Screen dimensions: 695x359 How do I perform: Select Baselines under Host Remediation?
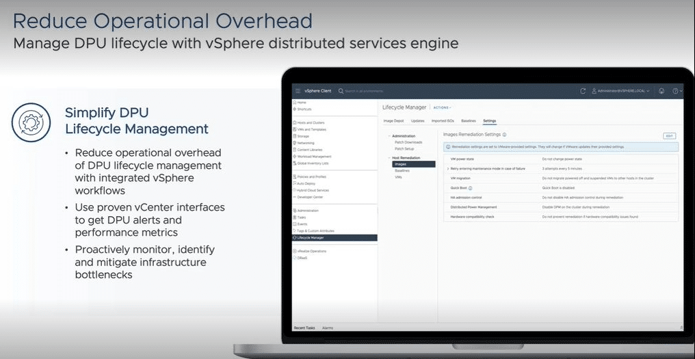click(x=402, y=171)
